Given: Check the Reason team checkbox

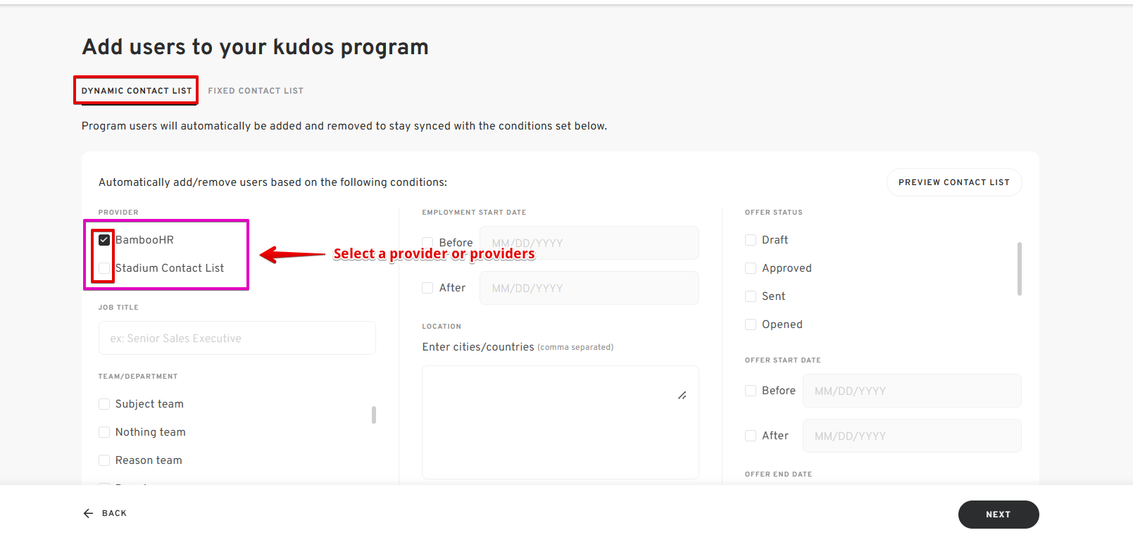Looking at the screenshot, I should 104,460.
